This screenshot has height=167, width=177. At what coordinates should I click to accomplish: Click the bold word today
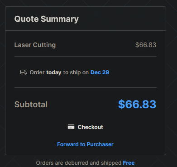coord(54,72)
